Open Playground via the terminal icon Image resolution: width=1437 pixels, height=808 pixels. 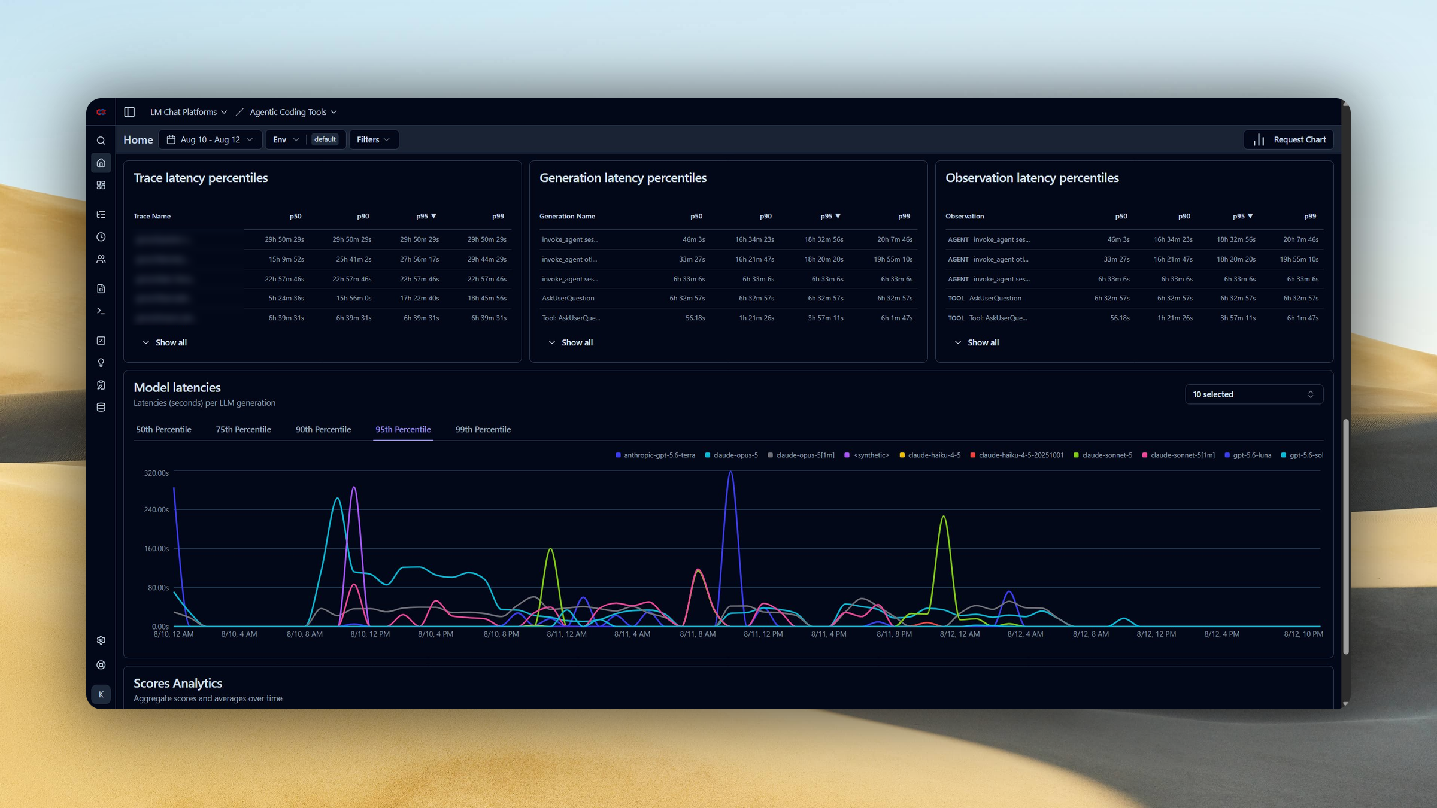click(101, 311)
